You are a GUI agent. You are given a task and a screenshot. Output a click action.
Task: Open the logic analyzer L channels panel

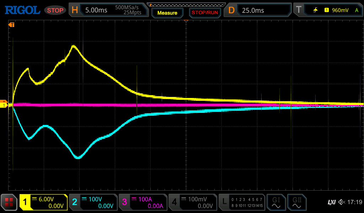pos(242,202)
